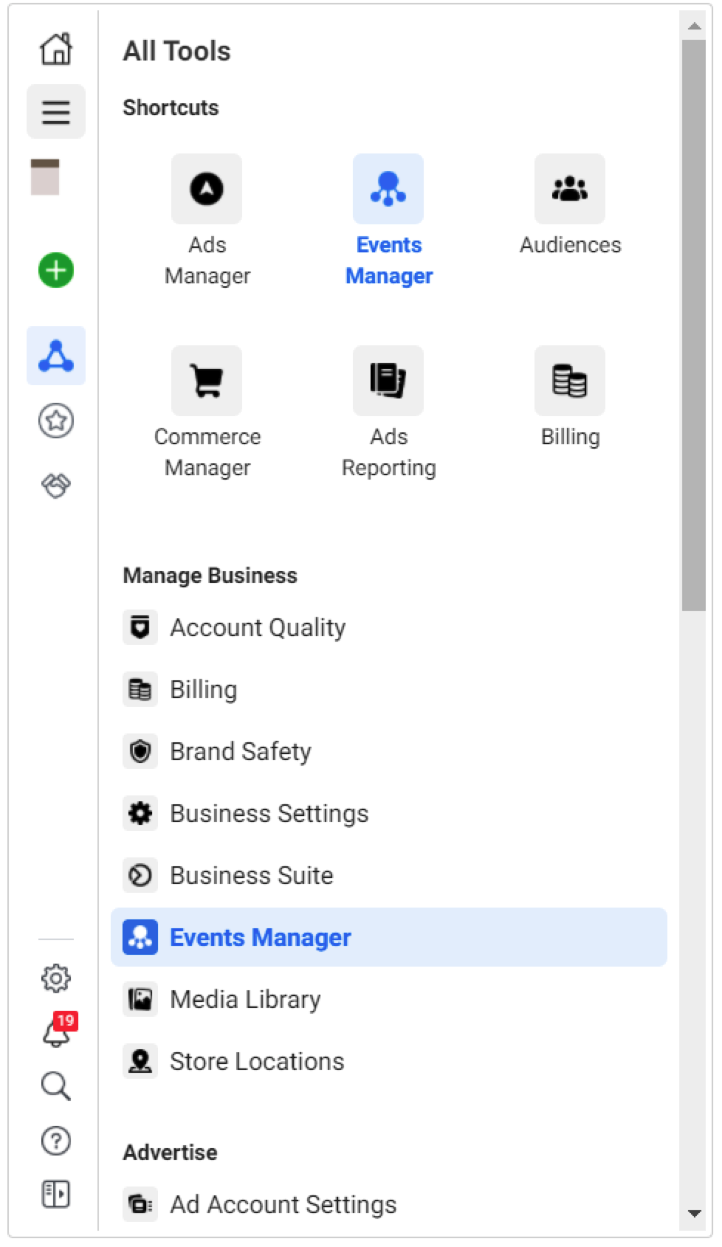Open Billing shortcut icon

point(570,381)
